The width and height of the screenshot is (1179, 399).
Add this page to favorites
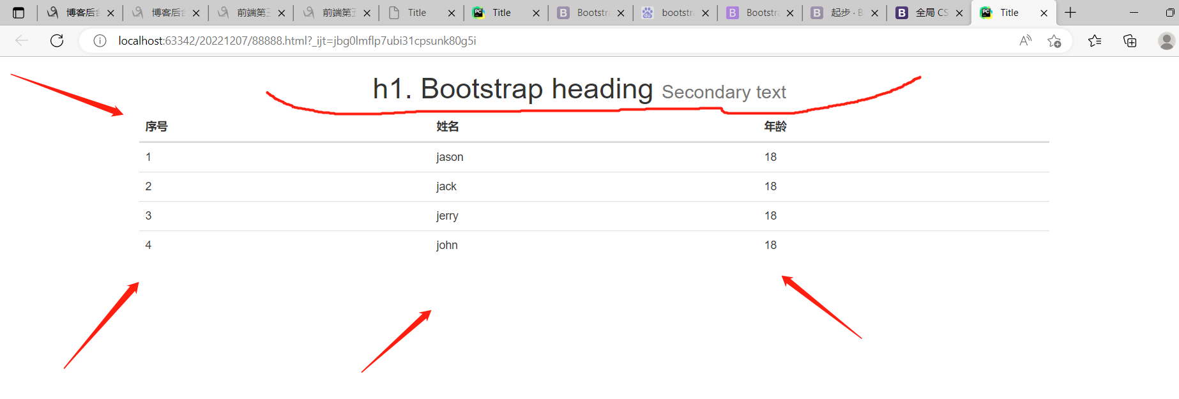tap(1054, 41)
